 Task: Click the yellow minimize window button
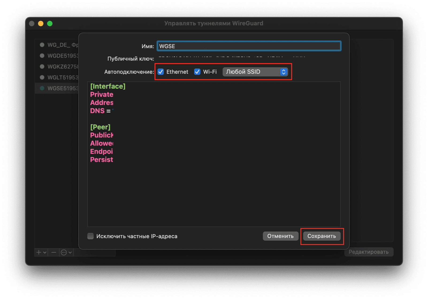pyautogui.click(x=41, y=24)
